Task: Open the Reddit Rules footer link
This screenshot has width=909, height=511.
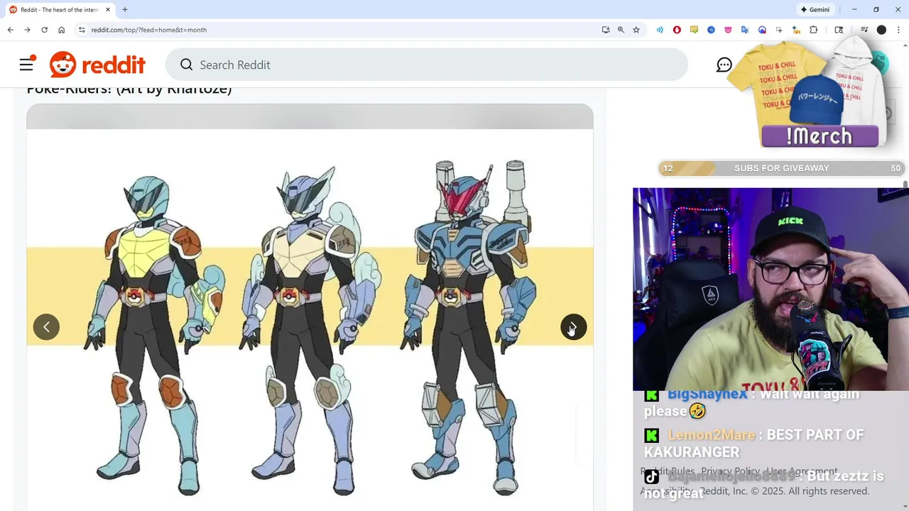Action: (x=668, y=471)
